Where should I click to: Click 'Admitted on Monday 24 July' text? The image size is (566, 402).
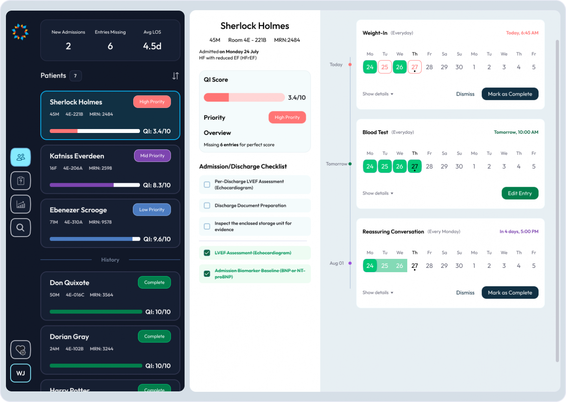point(229,51)
